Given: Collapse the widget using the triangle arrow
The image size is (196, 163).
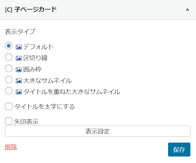Looking at the screenshot, I should 187,10.
